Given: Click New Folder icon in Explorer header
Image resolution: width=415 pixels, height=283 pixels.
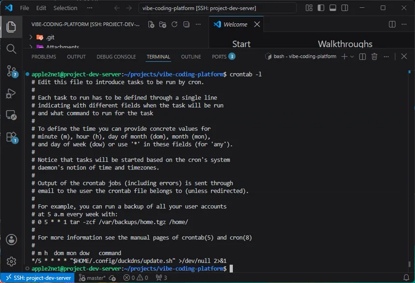Looking at the screenshot, I should pyautogui.click(x=163, y=24).
